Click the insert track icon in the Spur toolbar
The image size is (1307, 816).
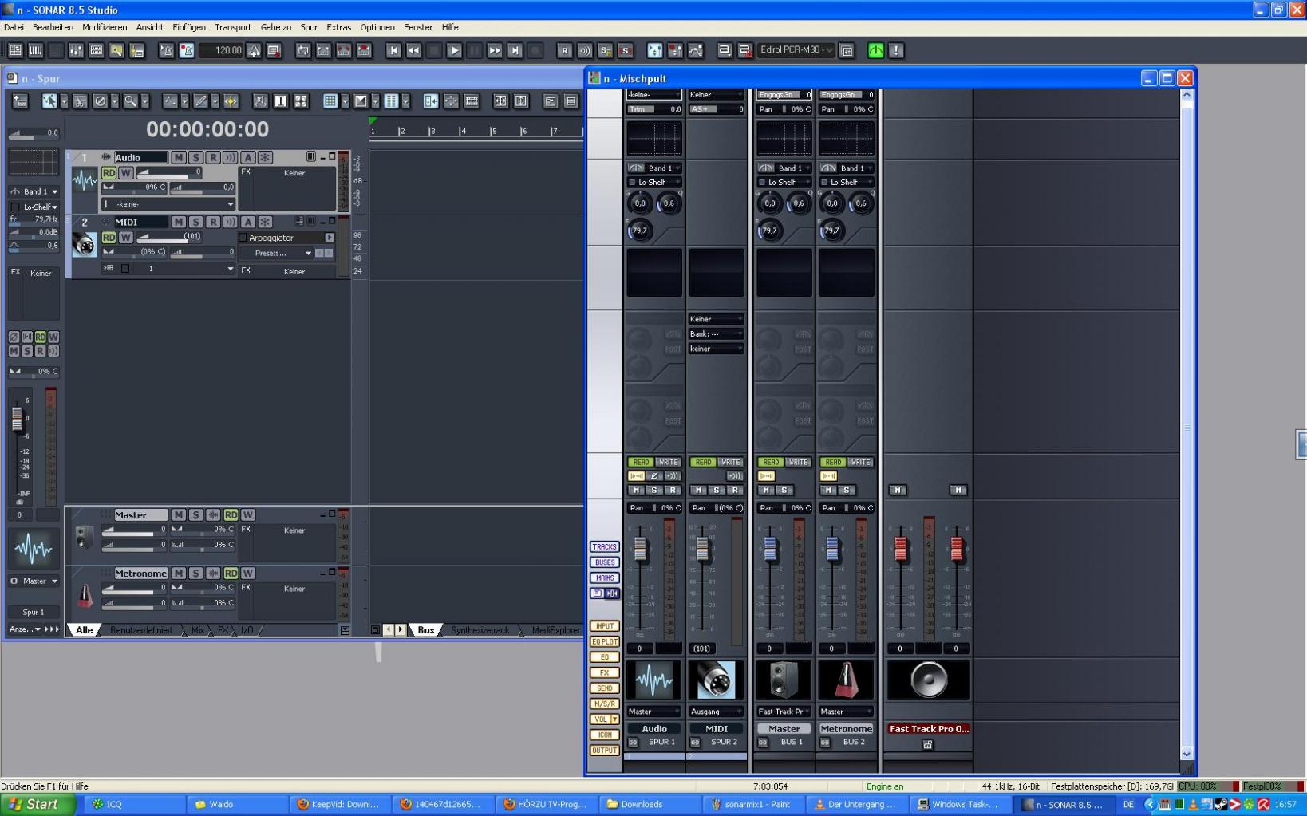(20, 101)
